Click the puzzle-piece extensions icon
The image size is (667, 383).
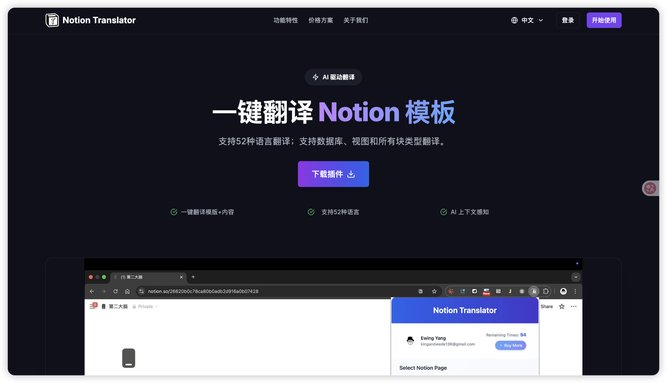click(546, 291)
